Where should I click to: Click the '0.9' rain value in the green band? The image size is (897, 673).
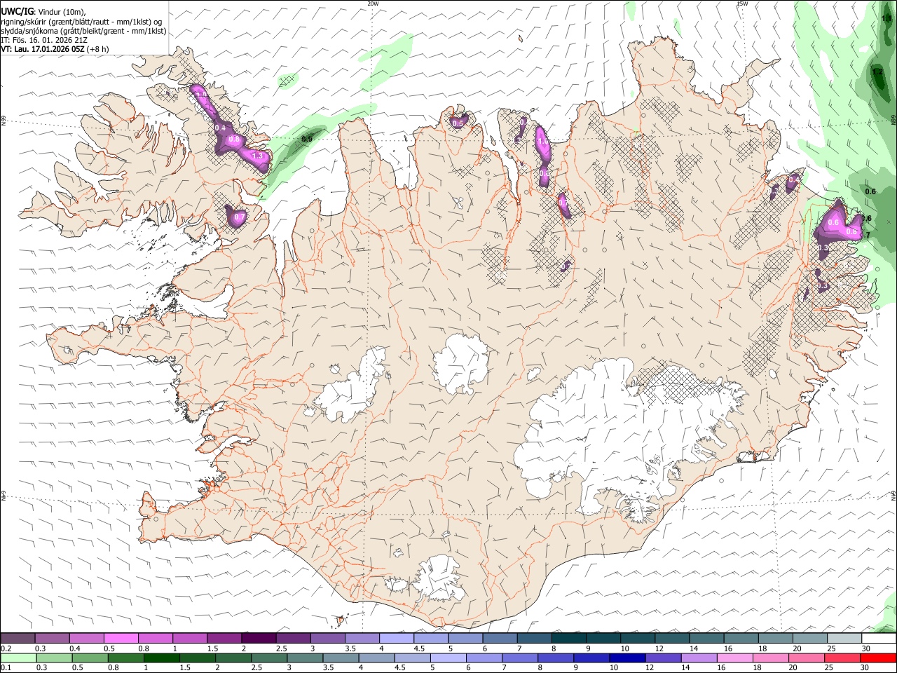306,139
